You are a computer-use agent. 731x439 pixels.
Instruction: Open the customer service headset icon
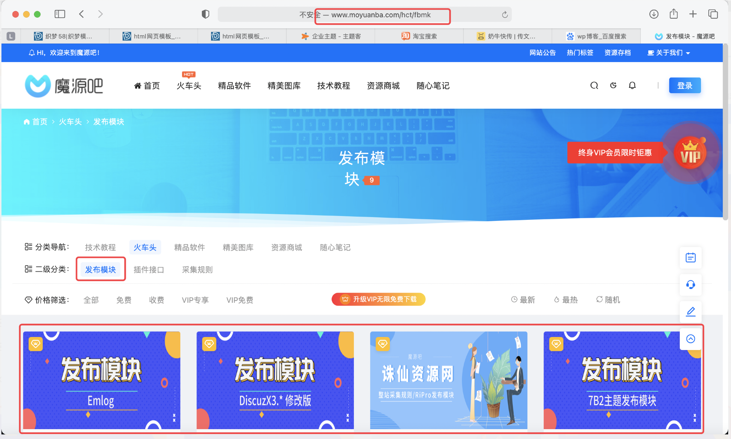691,284
